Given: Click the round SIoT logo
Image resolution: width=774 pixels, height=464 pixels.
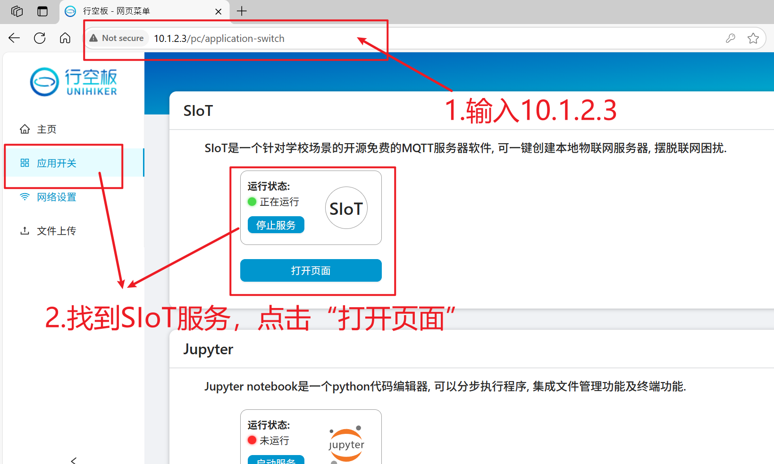Looking at the screenshot, I should pyautogui.click(x=346, y=208).
